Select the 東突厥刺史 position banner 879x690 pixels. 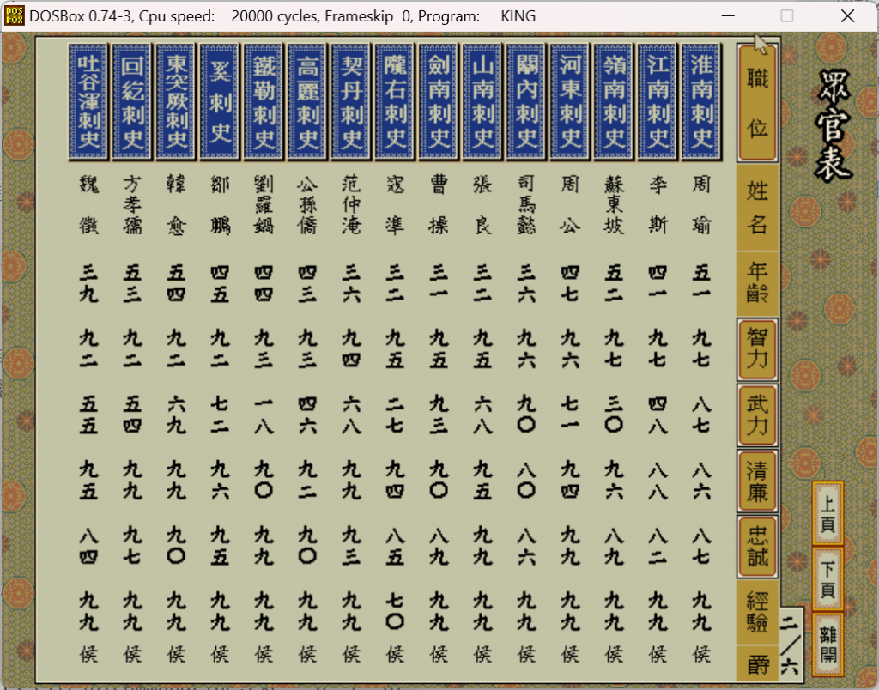(176, 102)
